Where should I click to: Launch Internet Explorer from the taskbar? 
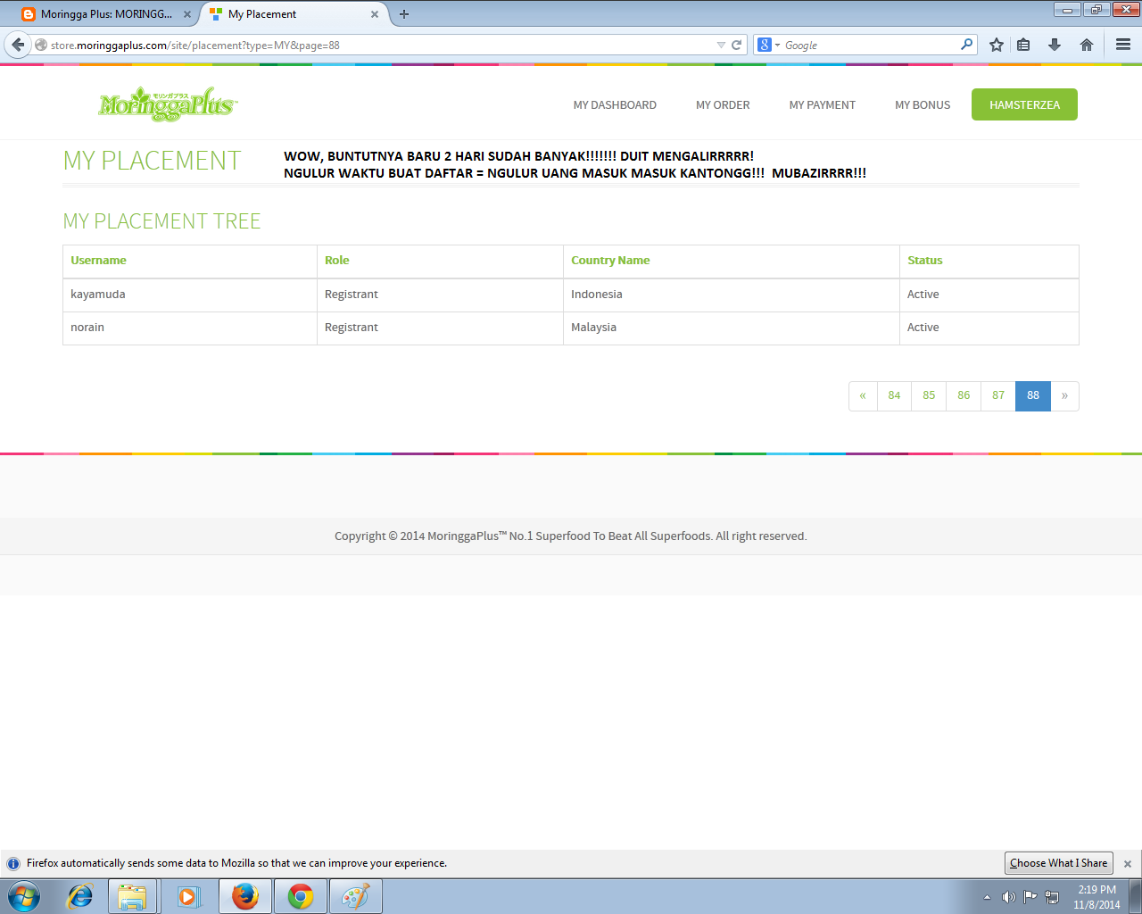click(80, 896)
